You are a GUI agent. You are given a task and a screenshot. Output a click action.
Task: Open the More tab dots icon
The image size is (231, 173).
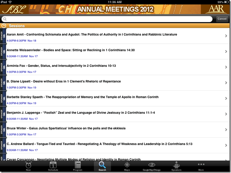point(201,165)
